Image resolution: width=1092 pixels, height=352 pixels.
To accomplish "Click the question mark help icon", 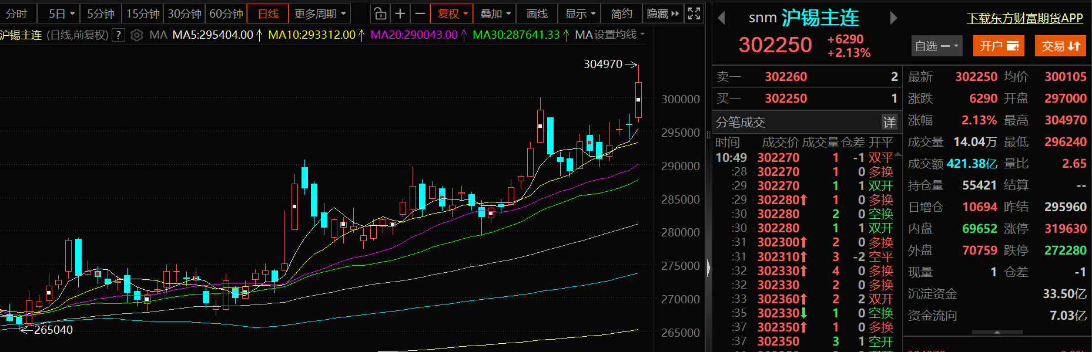I will [119, 35].
